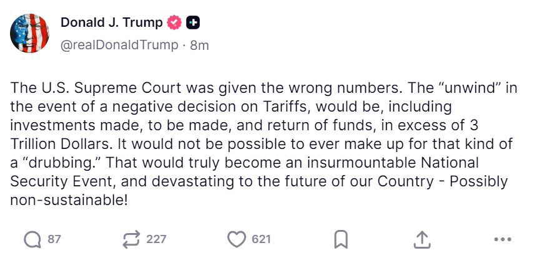
Task: Open the @realDonaldTrump handle link
Action: [119, 45]
